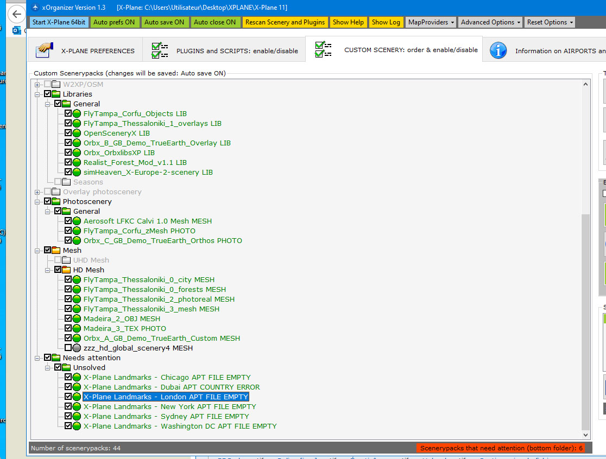Click the scenery list scrollbar thumb
The width and height of the screenshot is (606, 459).
(x=585, y=322)
